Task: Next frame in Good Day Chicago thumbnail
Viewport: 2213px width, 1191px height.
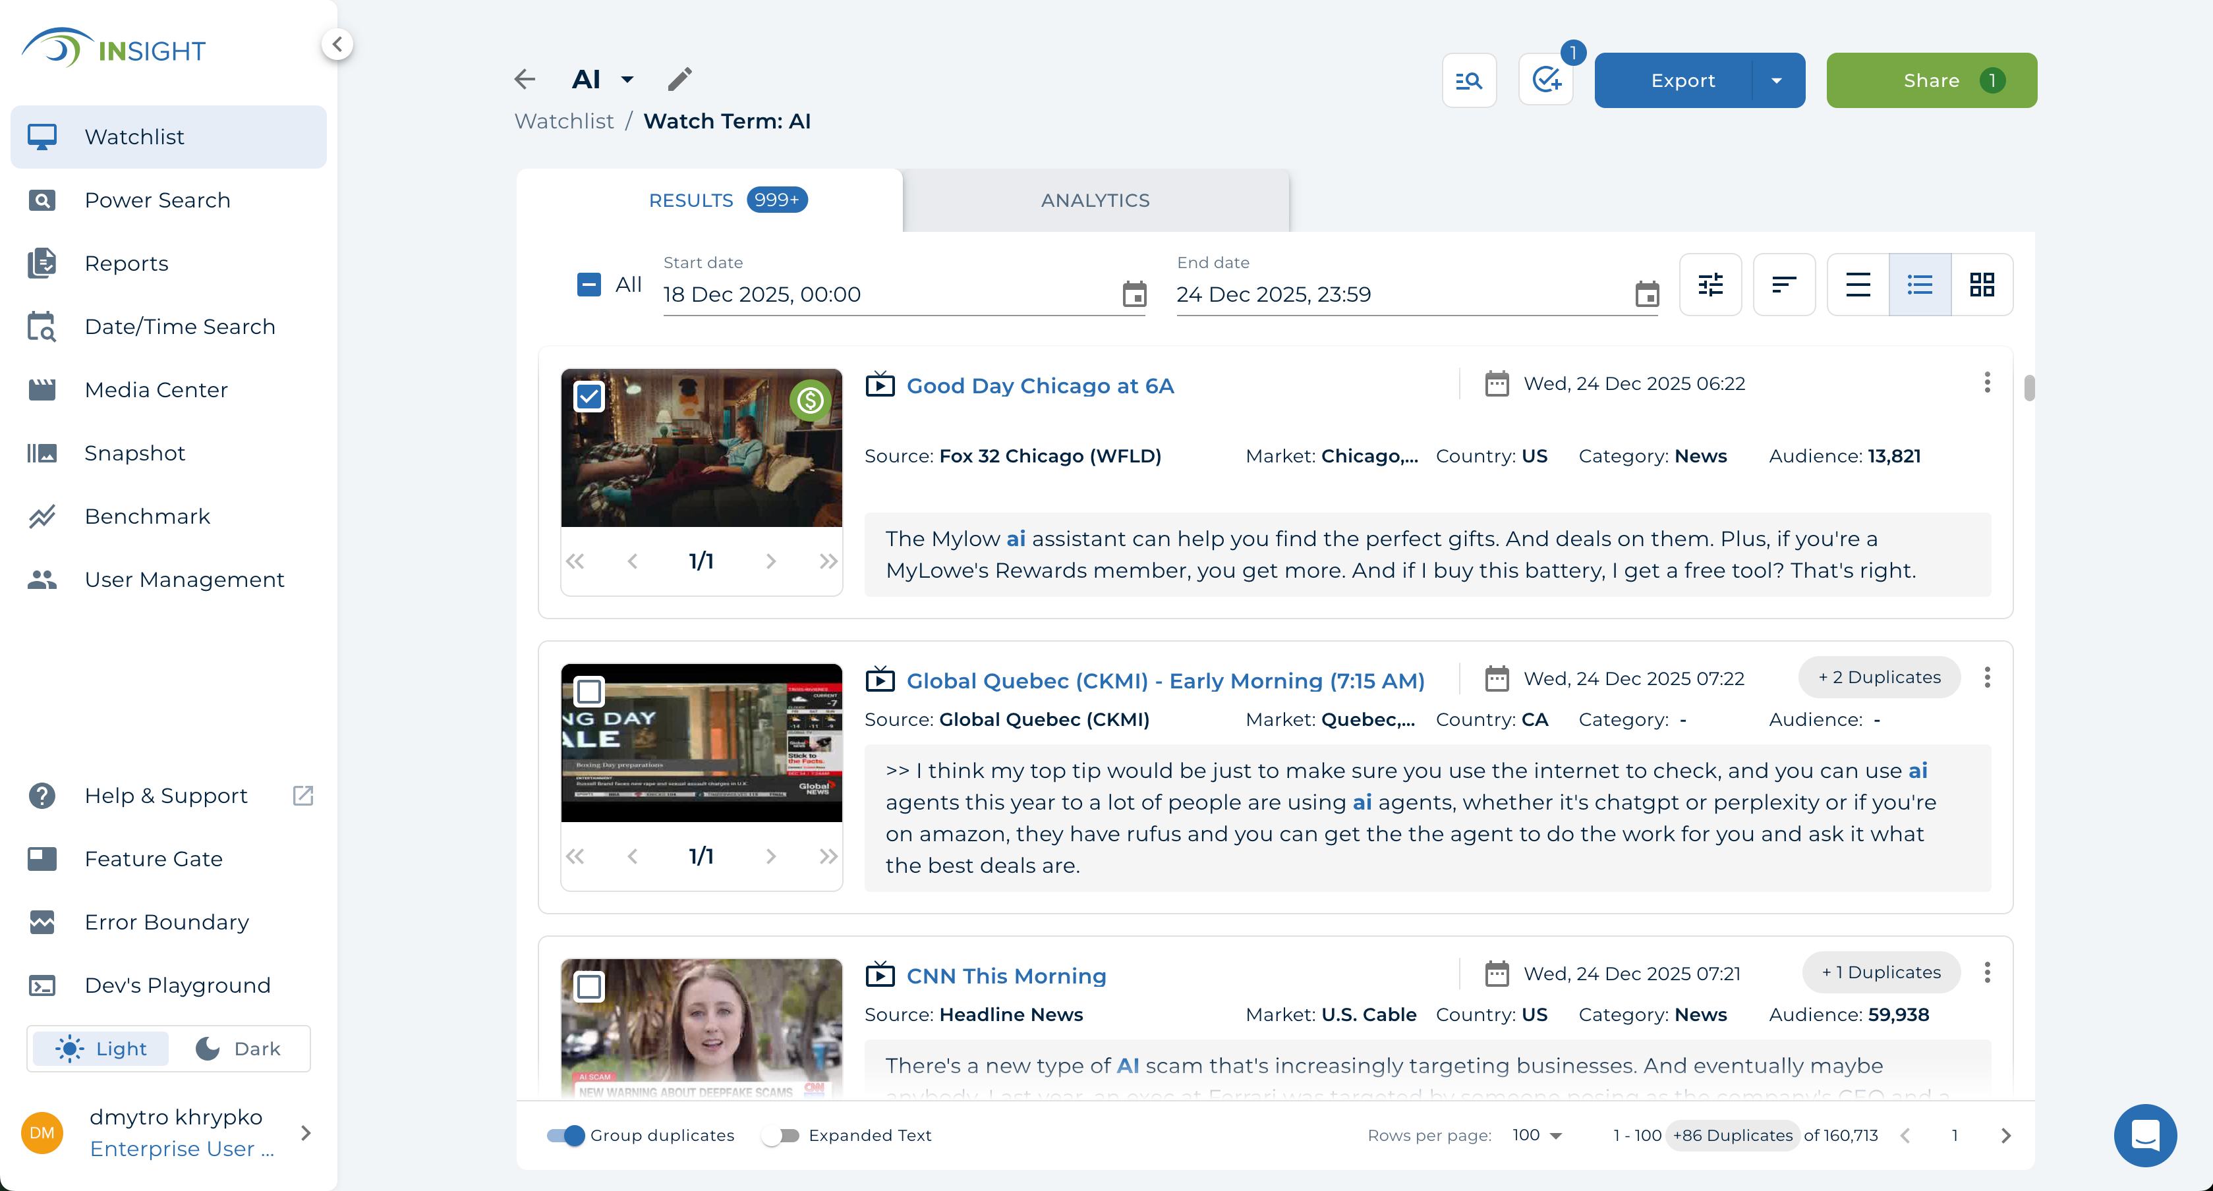Action: tap(770, 562)
